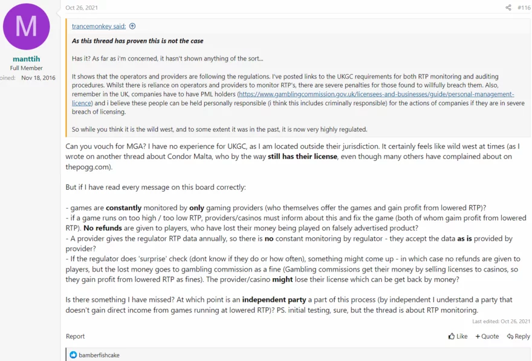Screen dimensions: 532x361
Task: Report this post
Action: (75, 336)
